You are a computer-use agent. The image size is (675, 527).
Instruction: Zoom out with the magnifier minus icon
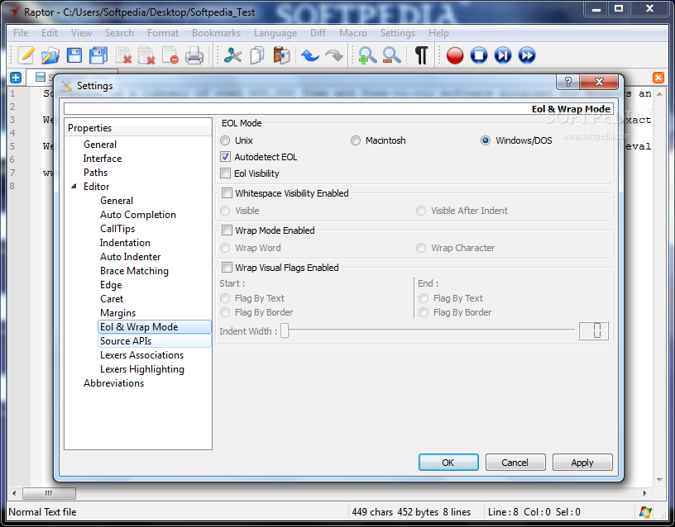[391, 55]
